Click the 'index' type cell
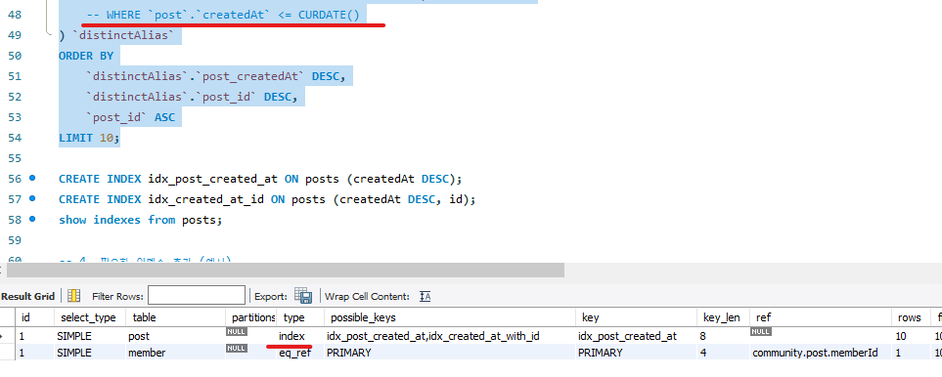This screenshot has height=377, width=942. (300, 336)
